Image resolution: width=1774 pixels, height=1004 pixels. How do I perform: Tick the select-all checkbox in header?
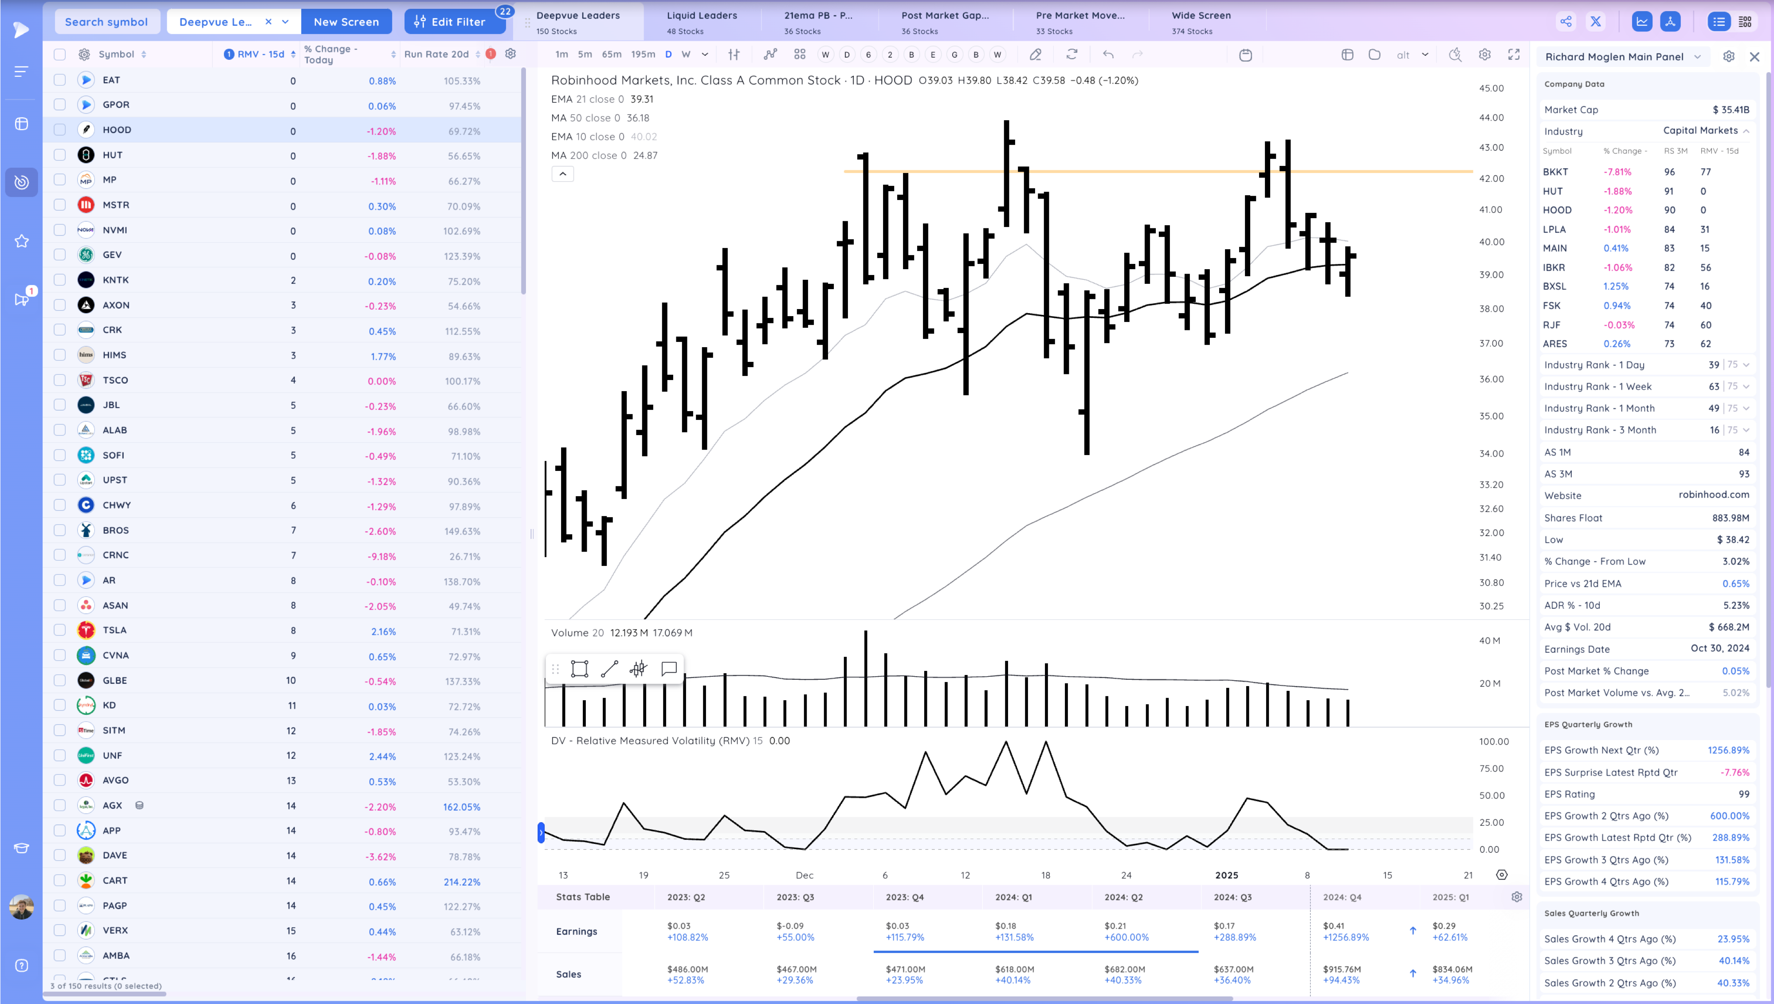[60, 55]
